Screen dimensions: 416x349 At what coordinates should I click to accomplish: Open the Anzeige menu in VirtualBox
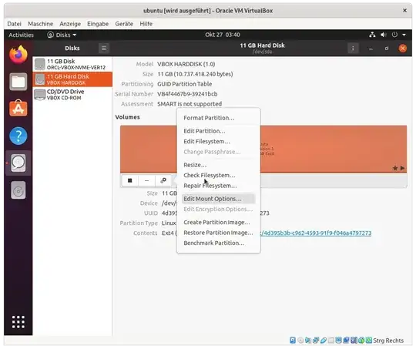coord(70,24)
